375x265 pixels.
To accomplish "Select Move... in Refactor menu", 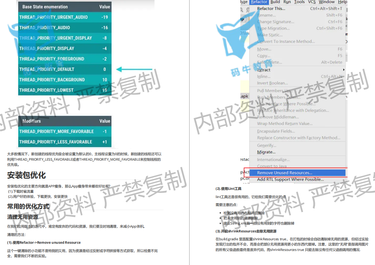I will click(x=297, y=49).
